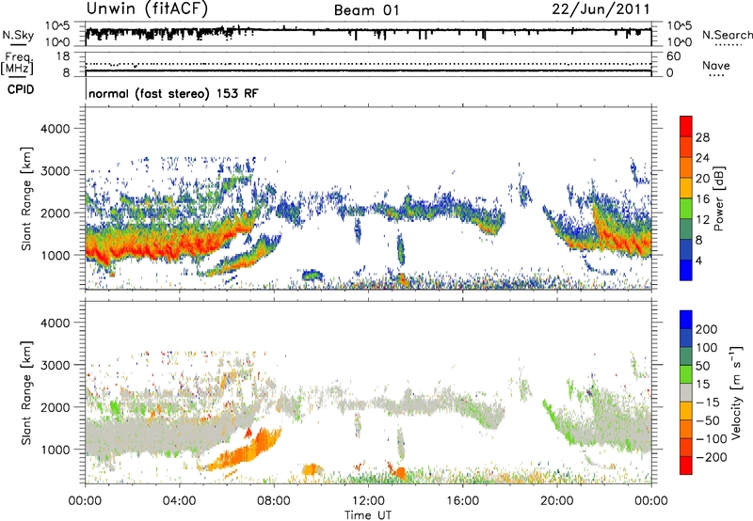
Task: Click the "3000" tick of the velocity panel
Action: pos(55,365)
